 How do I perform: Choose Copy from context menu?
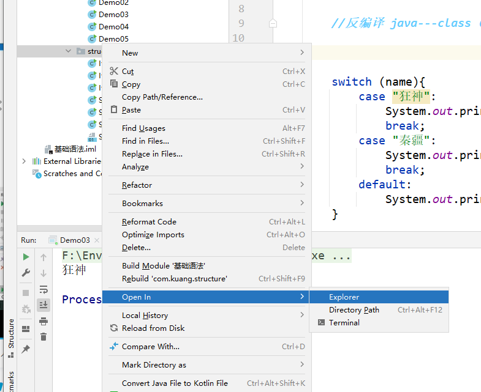pyautogui.click(x=206, y=84)
